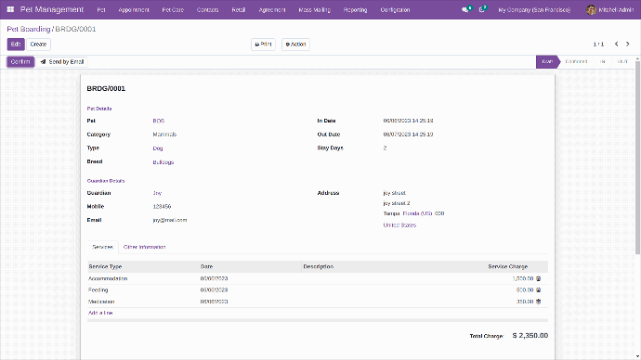Click the Mammals category value
The width and height of the screenshot is (641, 360).
pos(164,135)
